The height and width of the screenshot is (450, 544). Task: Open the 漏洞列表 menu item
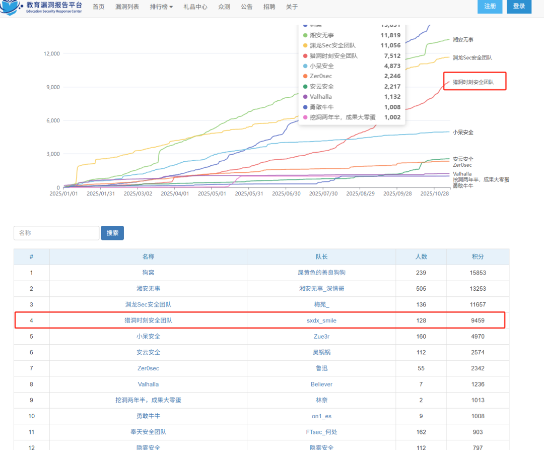point(127,7)
